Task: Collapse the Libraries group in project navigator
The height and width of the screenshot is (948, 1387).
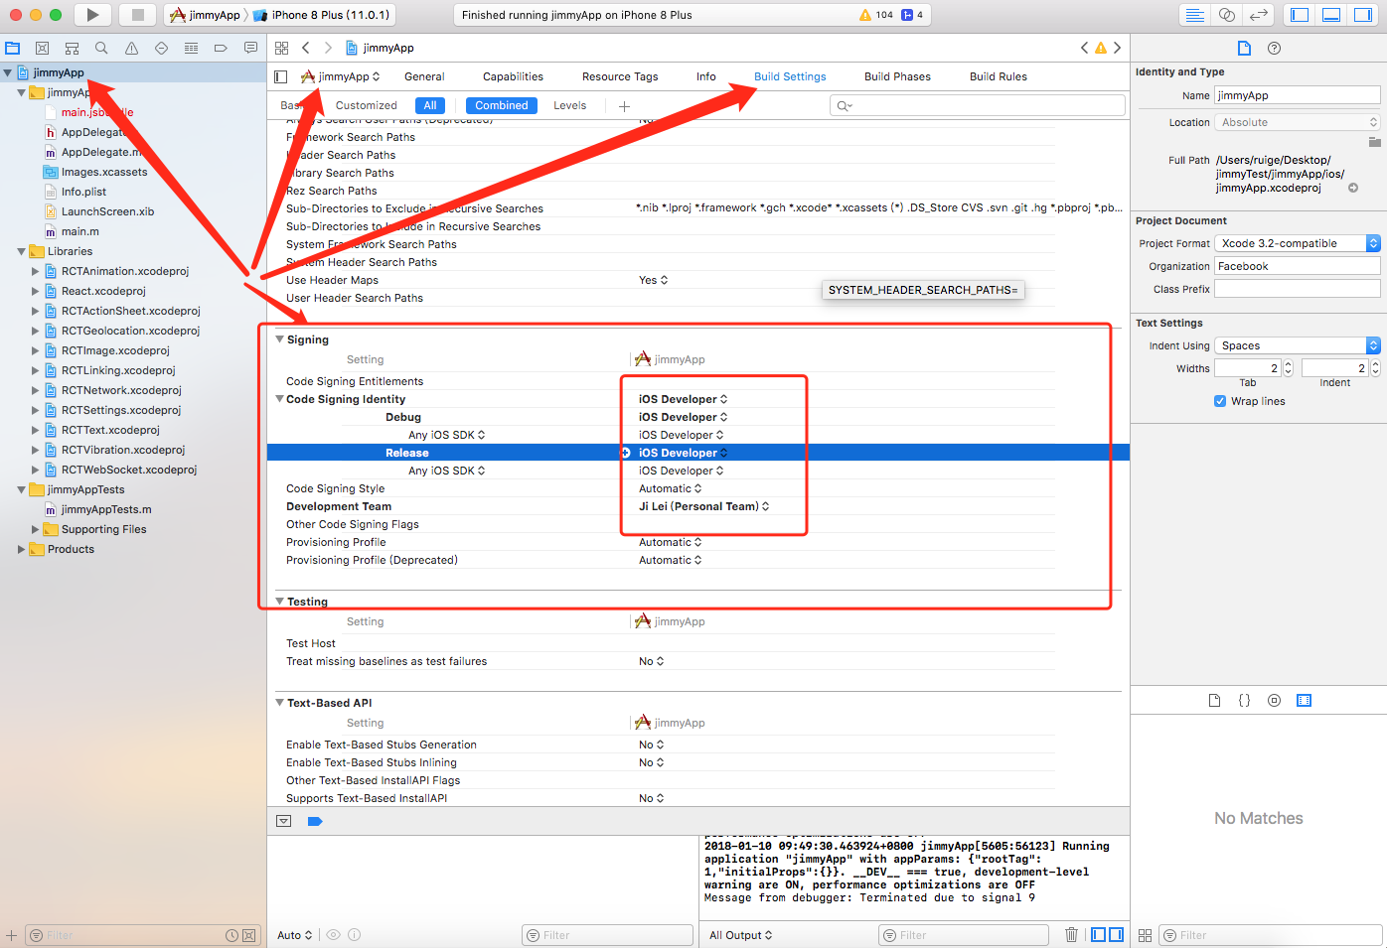Action: tap(21, 251)
